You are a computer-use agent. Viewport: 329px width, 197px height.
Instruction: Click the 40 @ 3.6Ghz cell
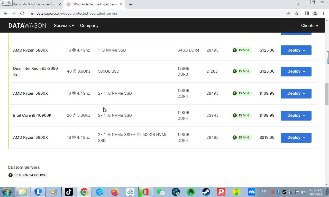tap(78, 71)
